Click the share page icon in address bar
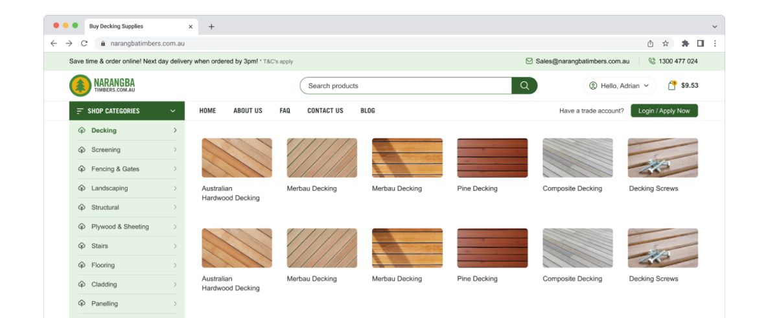Screen dimensions: 768x318 pos(650,43)
